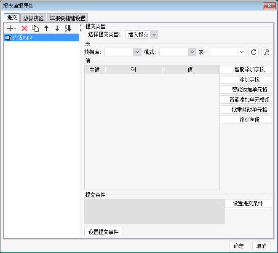Click the 值 column header
278x253 pixels.
coord(190,70)
